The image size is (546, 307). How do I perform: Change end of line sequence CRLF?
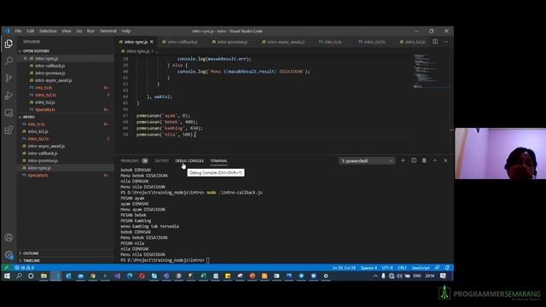pos(402,268)
